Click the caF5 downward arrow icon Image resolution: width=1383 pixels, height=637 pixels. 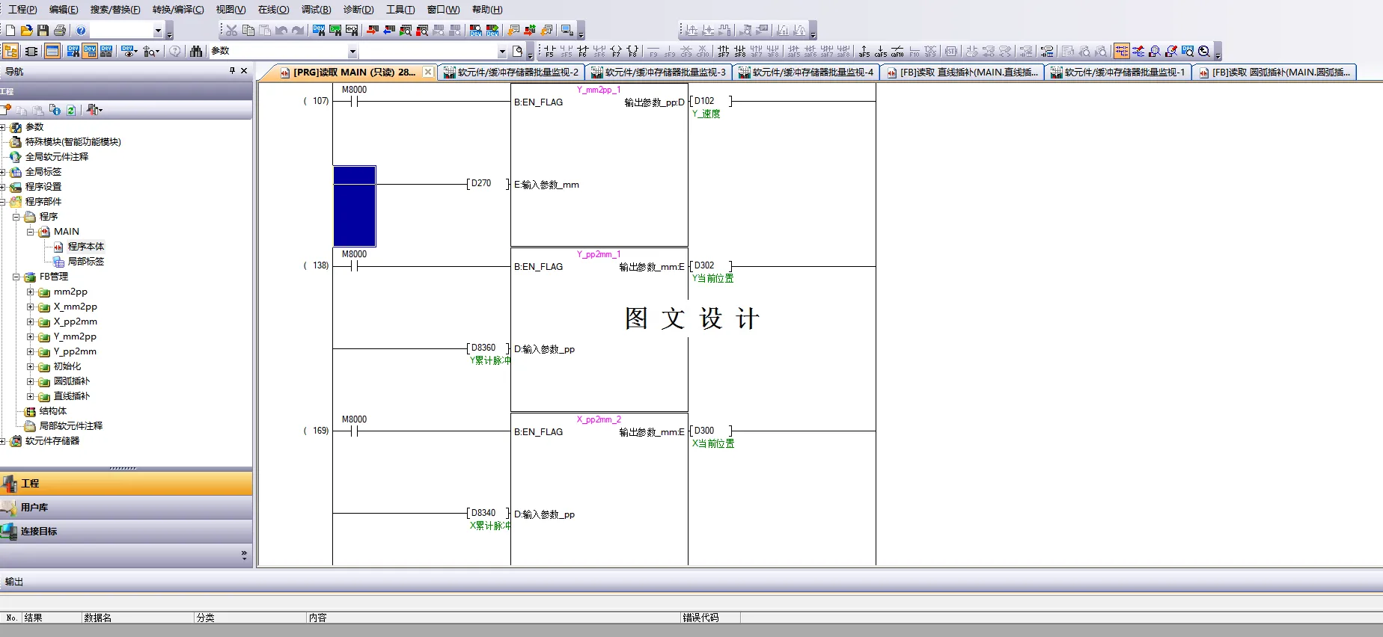click(x=881, y=51)
